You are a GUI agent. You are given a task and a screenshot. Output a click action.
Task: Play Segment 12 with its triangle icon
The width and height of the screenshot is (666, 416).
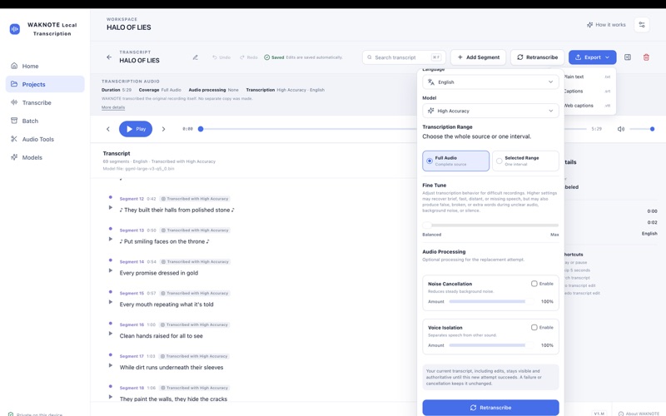point(111,207)
